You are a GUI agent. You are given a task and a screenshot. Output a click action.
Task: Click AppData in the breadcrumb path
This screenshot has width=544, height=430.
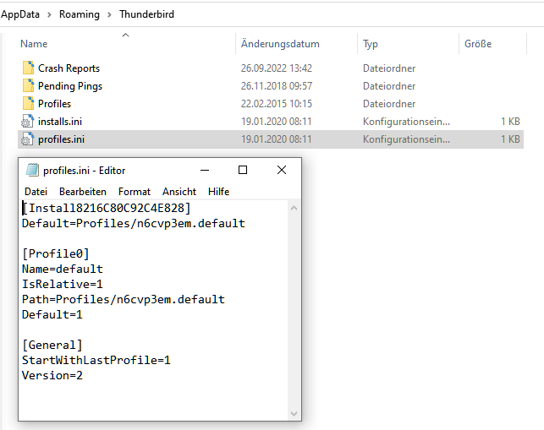(x=20, y=14)
